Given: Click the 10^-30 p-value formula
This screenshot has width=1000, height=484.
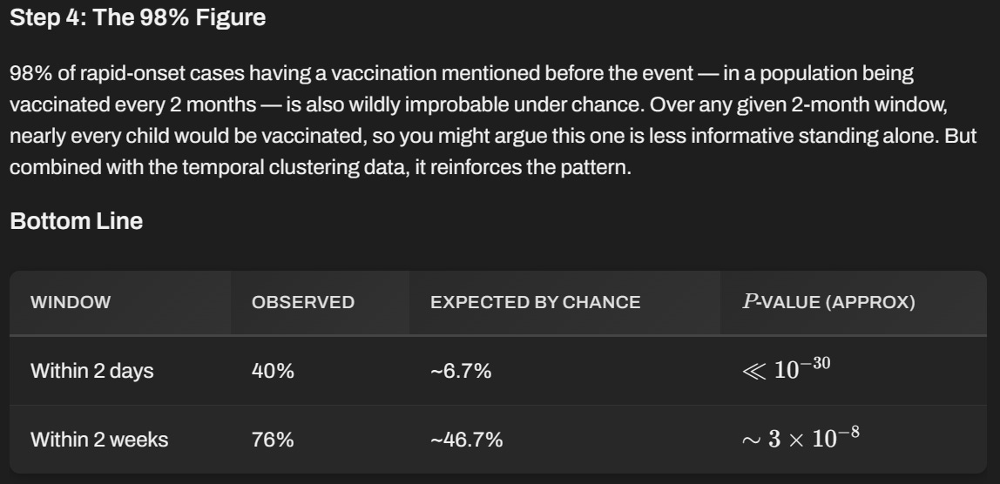Looking at the screenshot, I should [787, 368].
